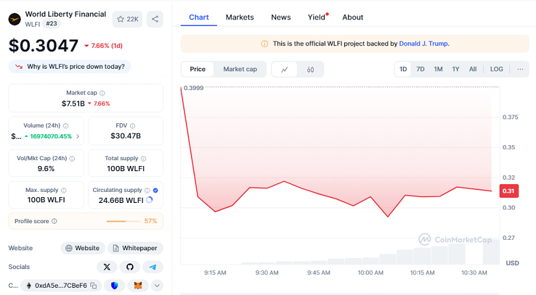Switch to candlestick chart view icon
Viewport: 536px width, 295px height.
click(311, 69)
